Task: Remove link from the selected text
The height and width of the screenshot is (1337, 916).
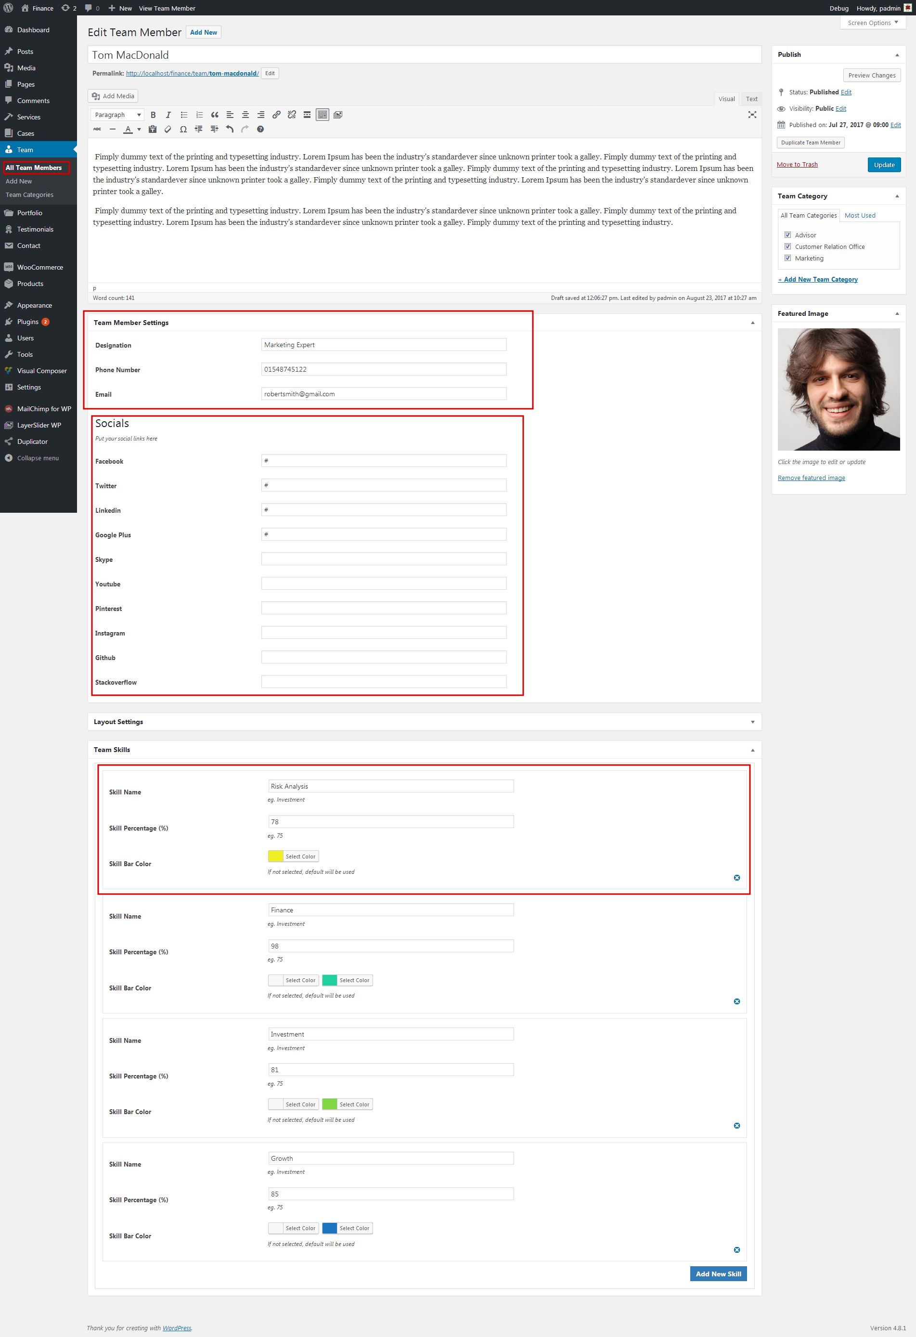Action: pyautogui.click(x=292, y=115)
